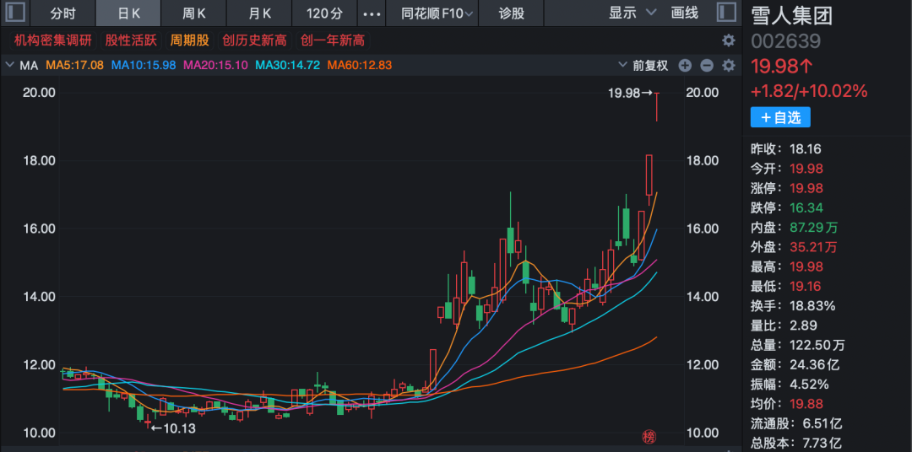Zoom out chart with minus icon
Viewport: 912px width, 452px height.
click(x=707, y=66)
